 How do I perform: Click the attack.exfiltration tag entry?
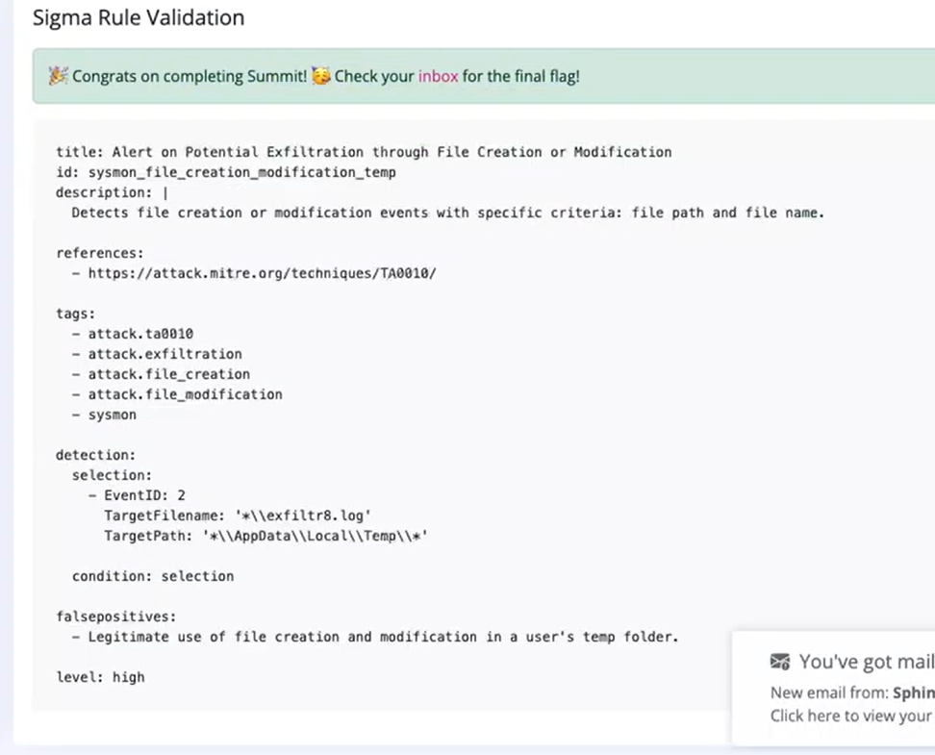(x=164, y=354)
